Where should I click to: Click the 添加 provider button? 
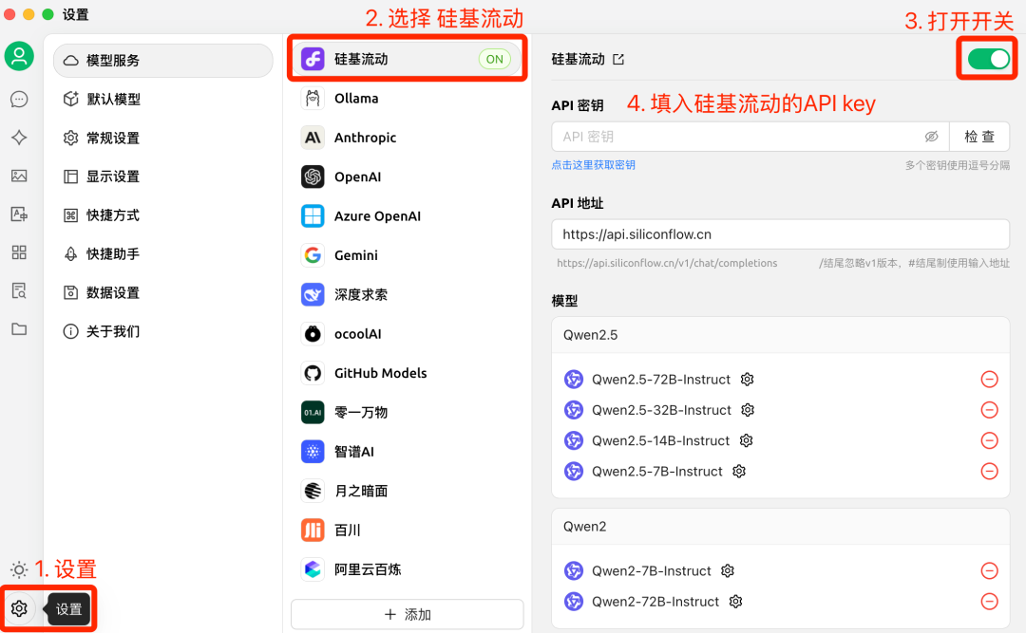(407, 614)
